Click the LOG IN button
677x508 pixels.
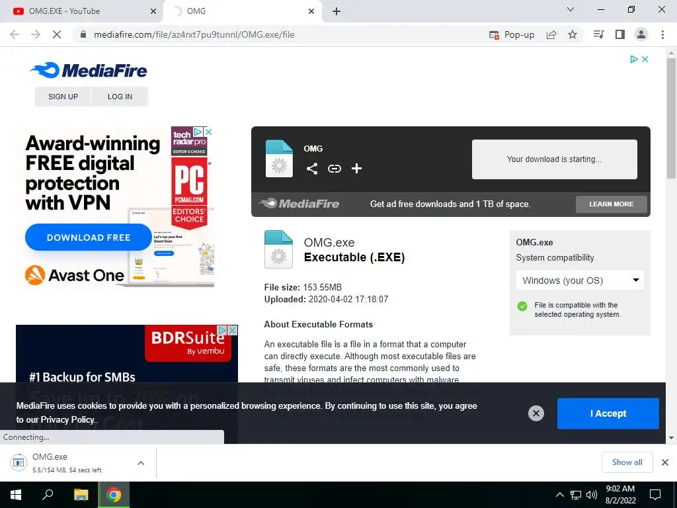(120, 97)
